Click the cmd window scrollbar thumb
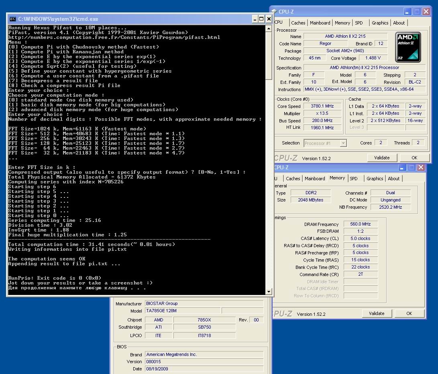This screenshot has width=438, height=374. click(x=269, y=56)
